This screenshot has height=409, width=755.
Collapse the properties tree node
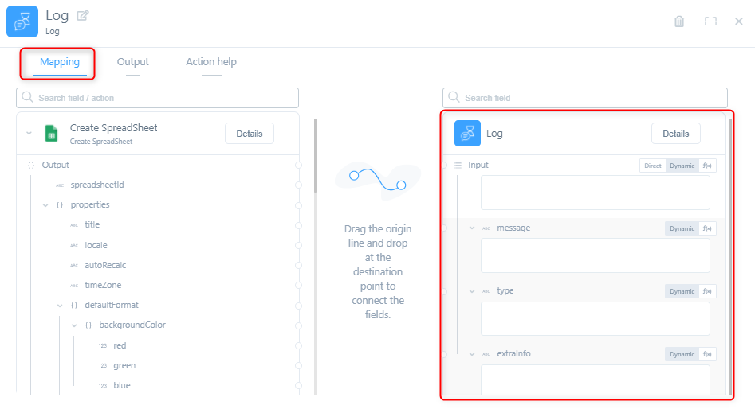pyautogui.click(x=45, y=205)
